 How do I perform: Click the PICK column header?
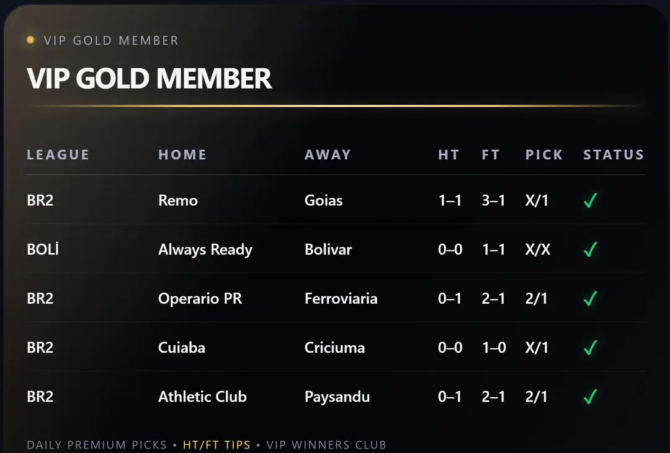(544, 155)
